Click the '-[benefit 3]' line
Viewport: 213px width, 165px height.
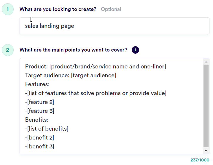pyautogui.click(x=39, y=146)
